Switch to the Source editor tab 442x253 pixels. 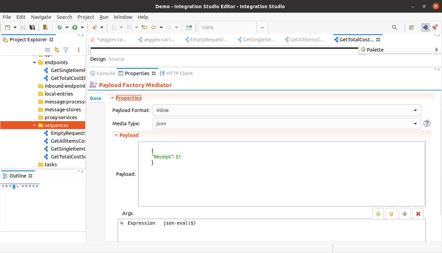tap(116, 59)
